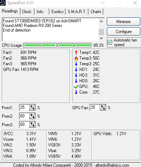Click the Vcore 1.41V reading
The image size is (141, 167).
(x=19, y=139)
